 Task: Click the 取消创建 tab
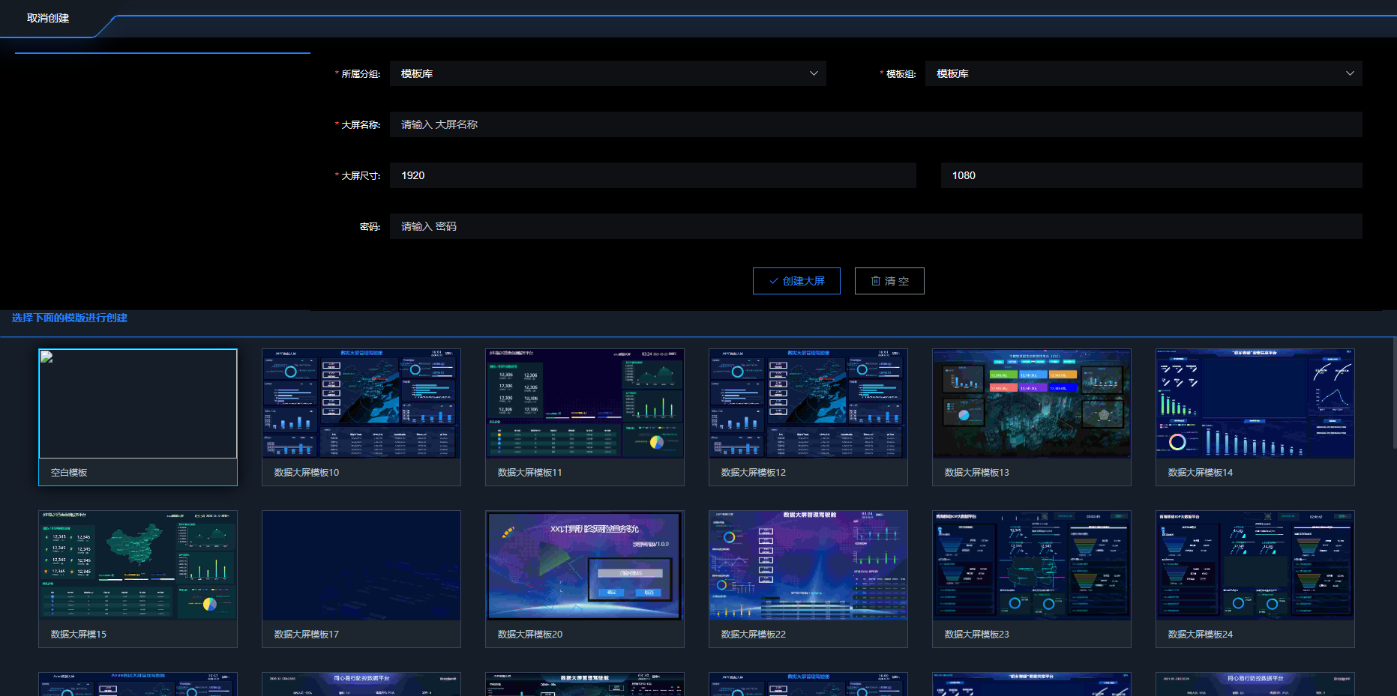click(x=48, y=18)
